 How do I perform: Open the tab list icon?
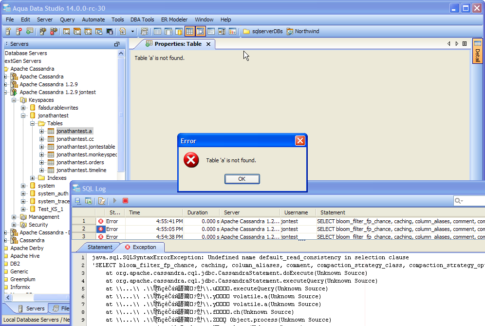[x=465, y=44]
